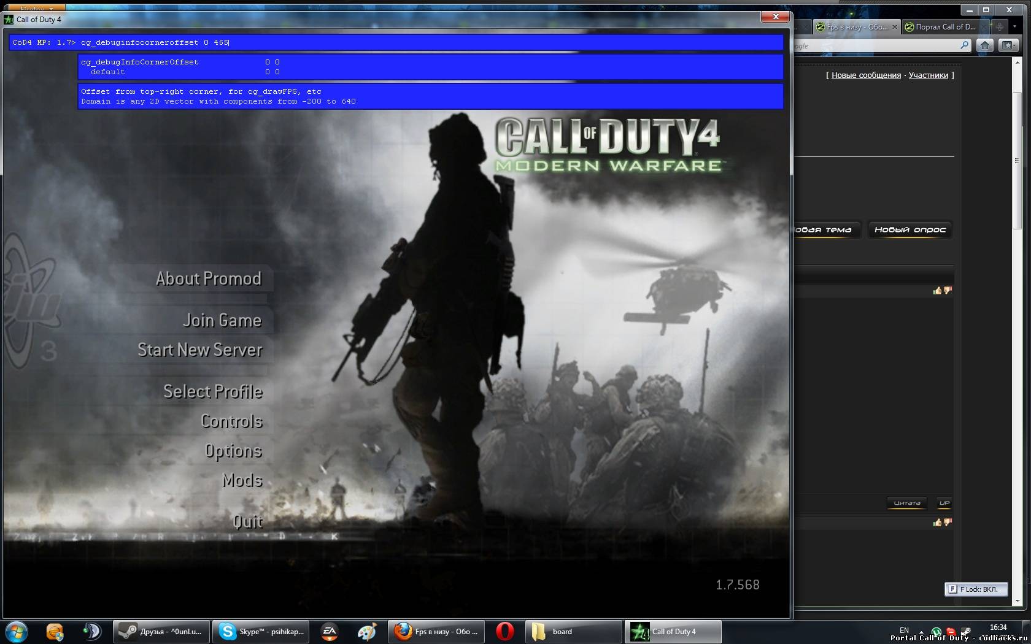Select Quit in the game menu
Screen dimensions: 1031x644
coord(248,521)
